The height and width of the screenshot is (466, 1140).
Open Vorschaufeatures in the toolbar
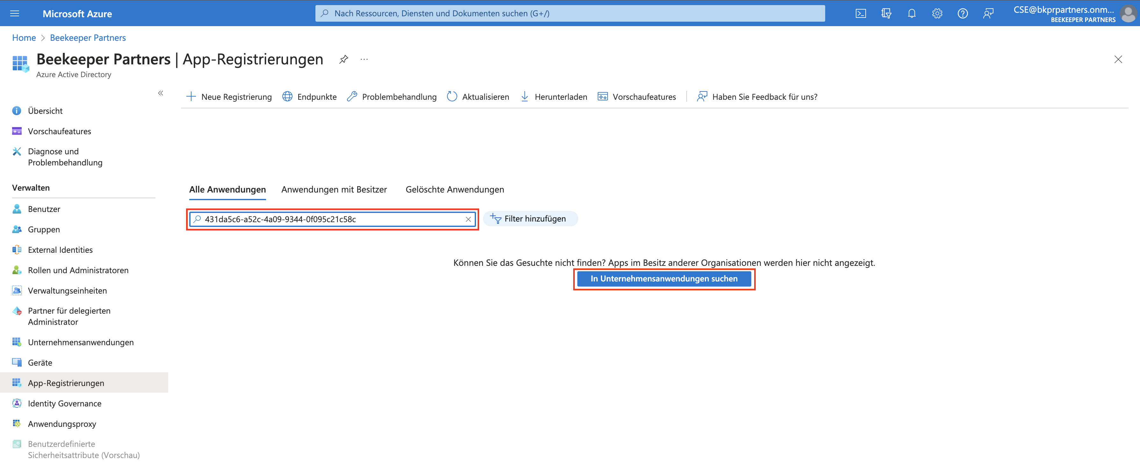point(637,97)
